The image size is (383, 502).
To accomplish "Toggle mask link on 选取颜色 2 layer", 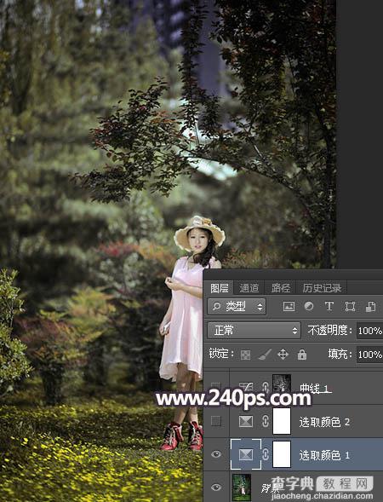I will click(x=265, y=421).
